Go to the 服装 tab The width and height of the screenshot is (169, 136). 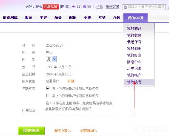[29, 18]
